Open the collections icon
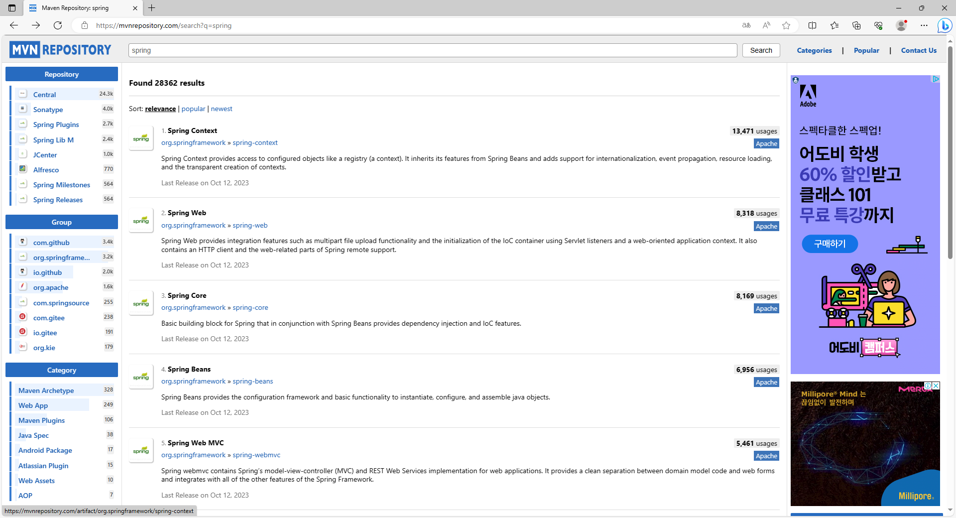Image resolution: width=956 pixels, height=518 pixels. pos(856,25)
